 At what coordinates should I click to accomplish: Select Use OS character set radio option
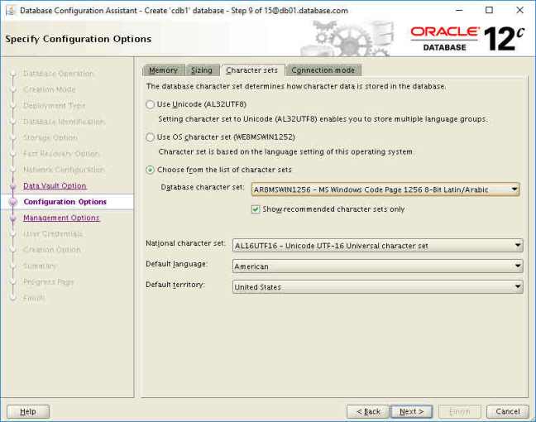tap(150, 137)
